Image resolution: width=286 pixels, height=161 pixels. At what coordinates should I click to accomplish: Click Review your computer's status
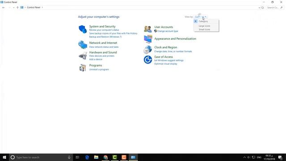(x=104, y=30)
